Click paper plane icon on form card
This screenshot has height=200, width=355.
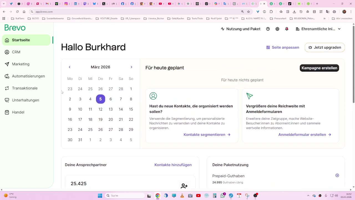pos(250,96)
